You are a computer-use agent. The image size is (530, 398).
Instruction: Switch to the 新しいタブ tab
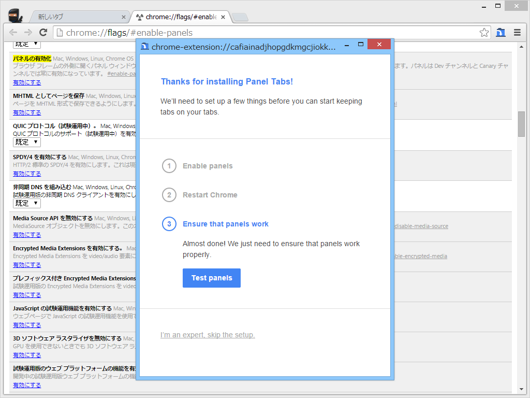pyautogui.click(x=79, y=17)
